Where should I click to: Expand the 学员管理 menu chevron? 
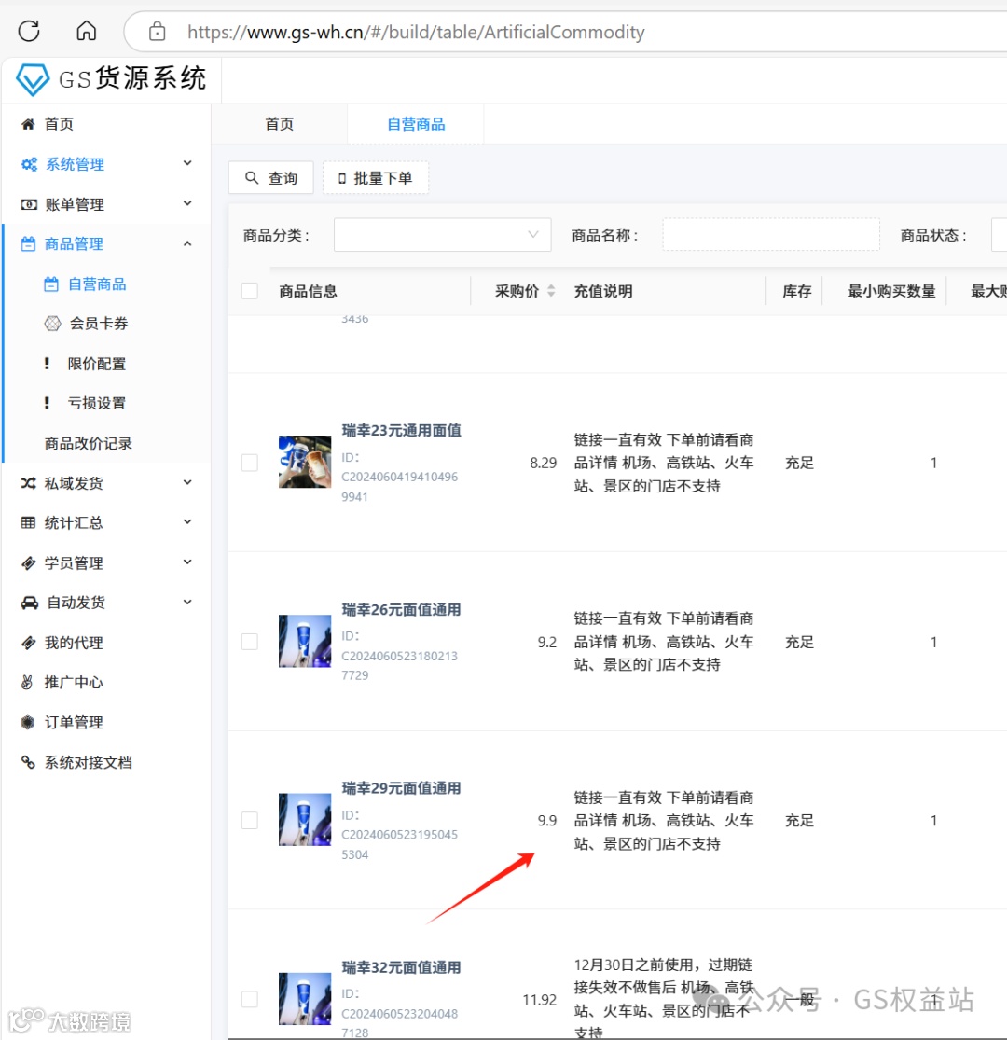[187, 562]
